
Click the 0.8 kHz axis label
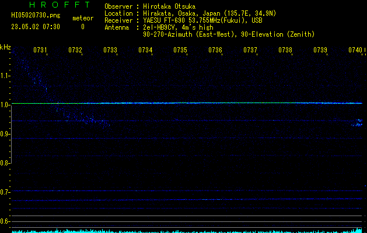[x=5, y=163]
